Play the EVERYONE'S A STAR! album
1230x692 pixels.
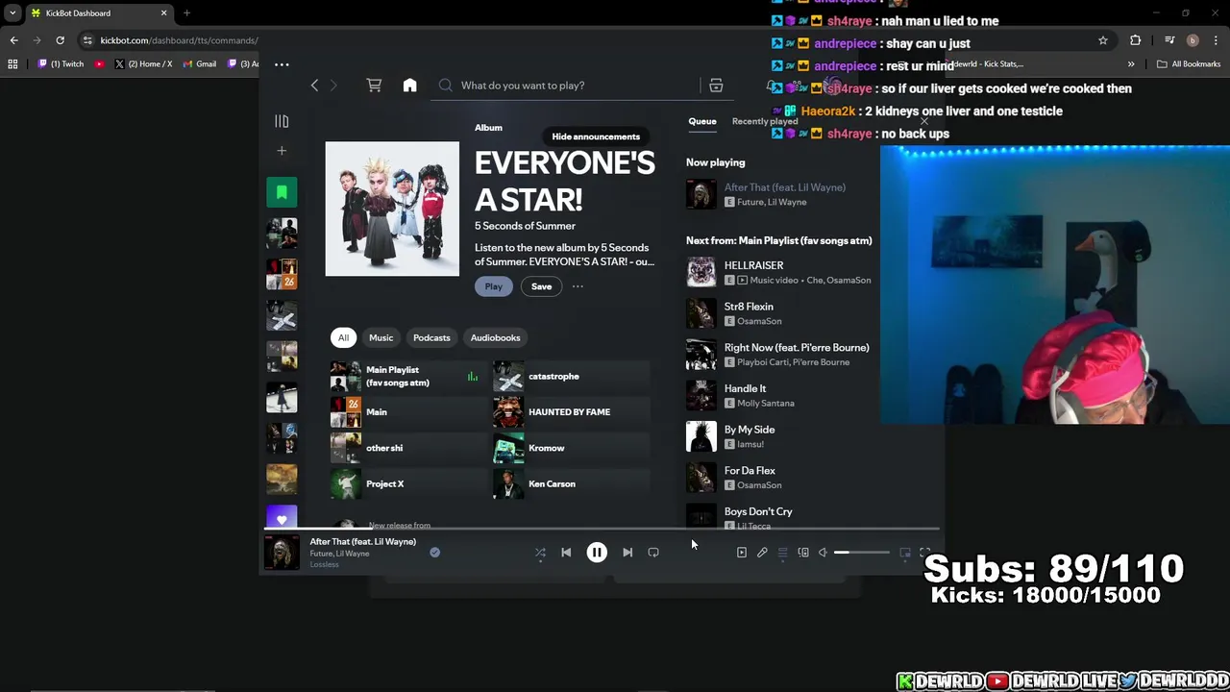pos(493,286)
